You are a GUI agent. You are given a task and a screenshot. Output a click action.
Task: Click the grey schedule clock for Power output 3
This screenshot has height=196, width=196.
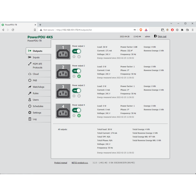[79, 96]
